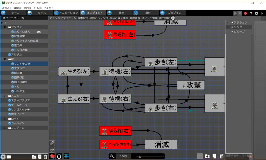Click the プラグイン puzzle icon
Image resolution: width=266 pixels, height=160 pixels.
coord(162,13)
